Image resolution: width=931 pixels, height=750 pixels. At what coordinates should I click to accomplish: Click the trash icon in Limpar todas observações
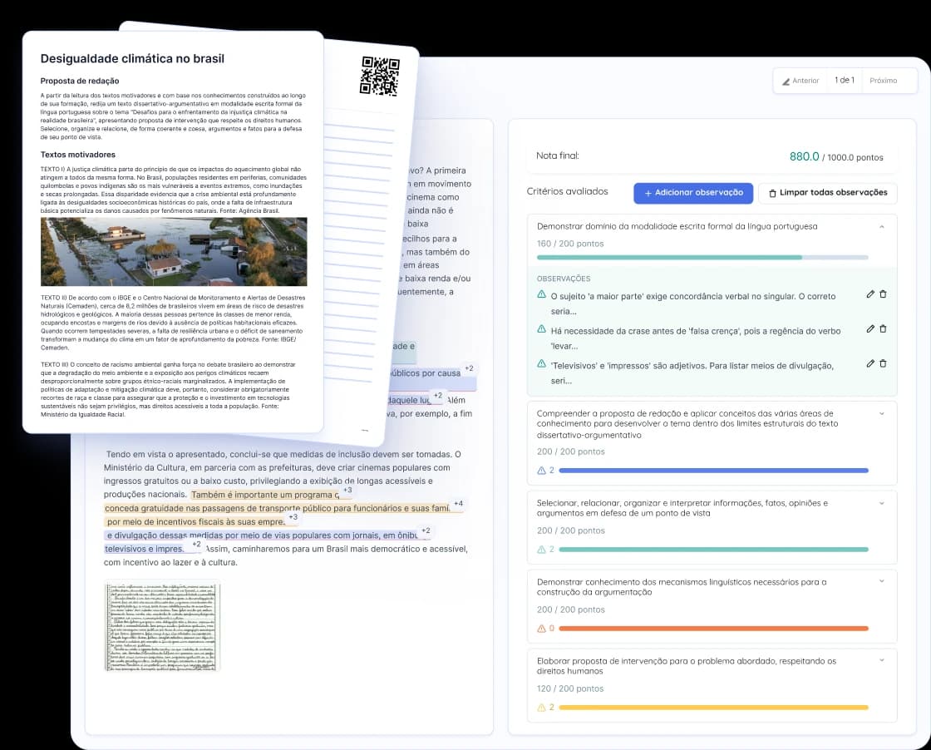(x=772, y=194)
